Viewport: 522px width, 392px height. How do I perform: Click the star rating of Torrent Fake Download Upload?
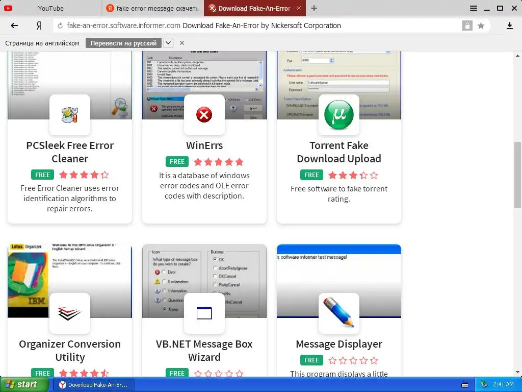[353, 175]
